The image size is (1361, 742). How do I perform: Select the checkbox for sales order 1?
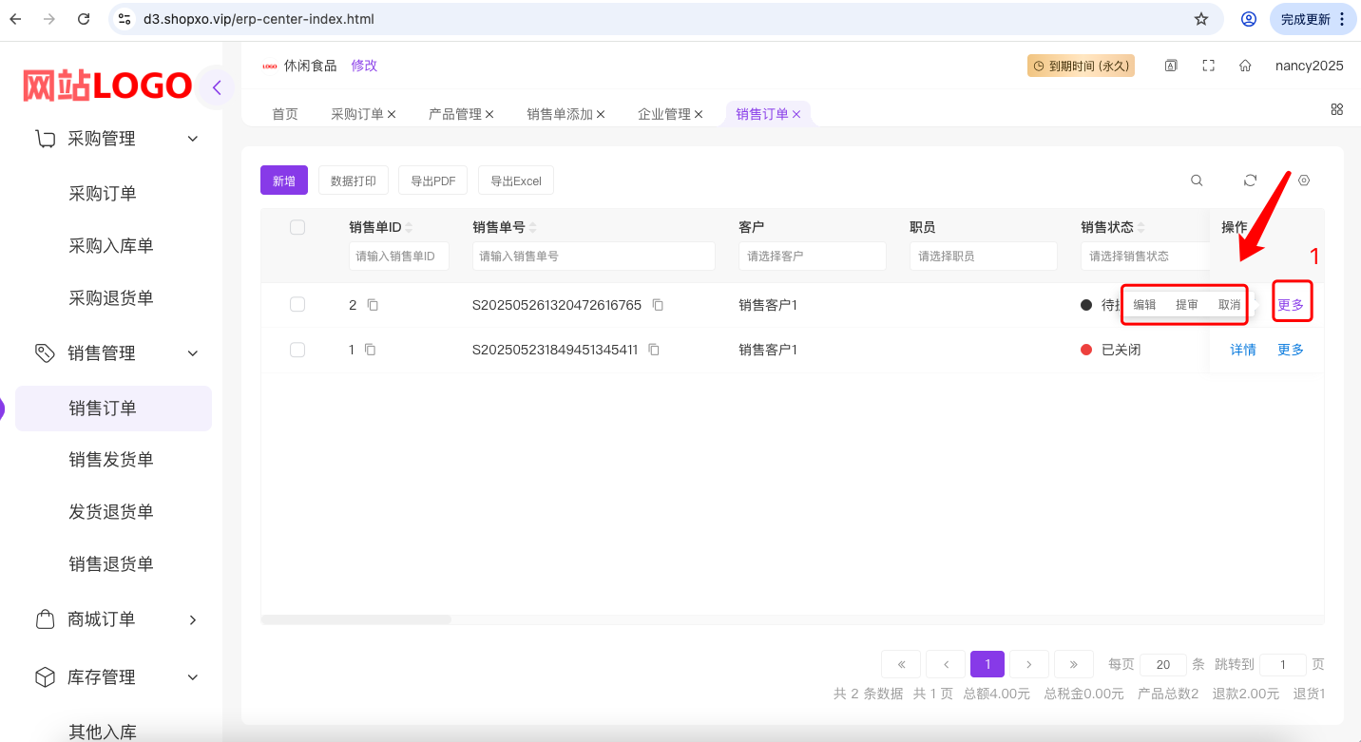pyautogui.click(x=297, y=350)
